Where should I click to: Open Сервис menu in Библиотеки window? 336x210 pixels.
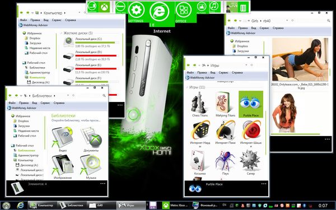tap(45, 103)
